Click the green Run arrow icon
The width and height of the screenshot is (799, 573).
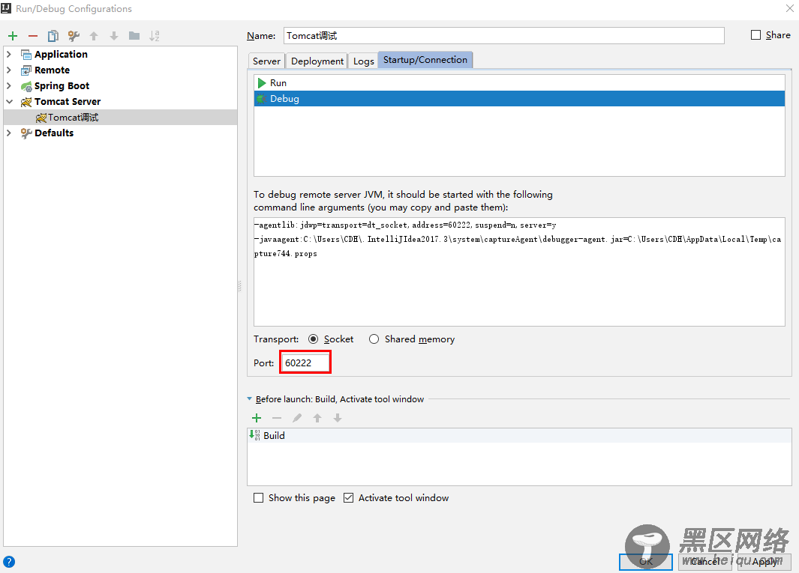tap(262, 83)
